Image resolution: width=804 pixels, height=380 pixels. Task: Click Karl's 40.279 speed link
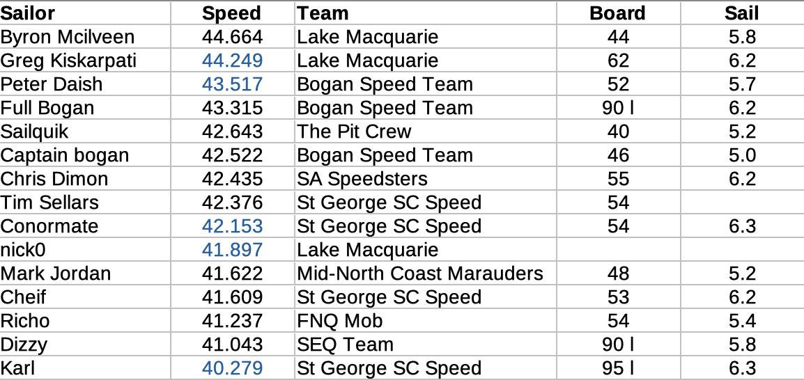232,368
